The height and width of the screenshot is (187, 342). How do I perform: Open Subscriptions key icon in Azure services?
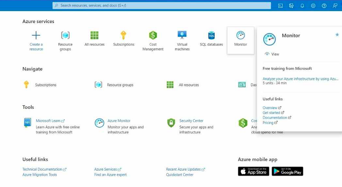click(x=124, y=35)
